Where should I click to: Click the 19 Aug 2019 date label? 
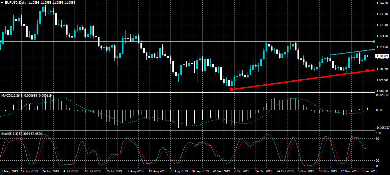pyautogui.click(x=157, y=171)
